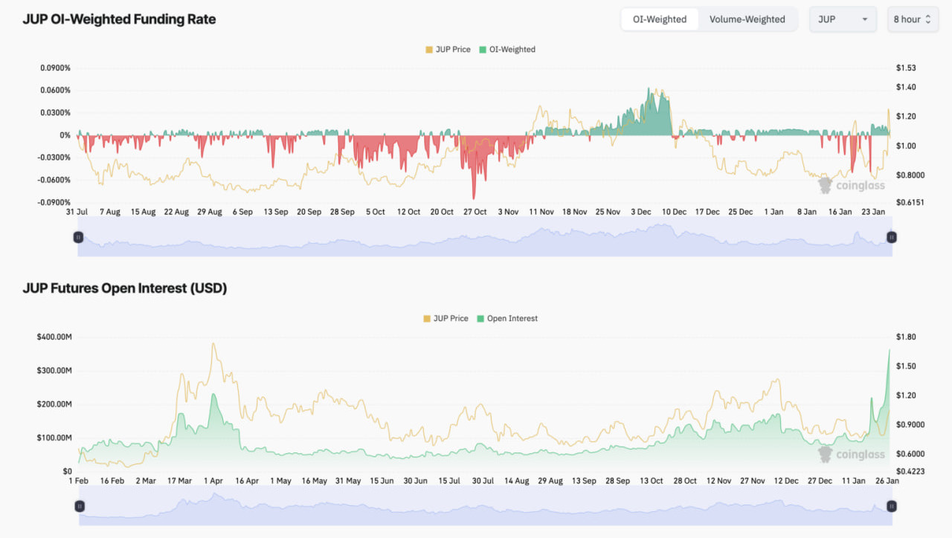Click the "JUP Futures Open Interest (USD)" heading

click(124, 288)
